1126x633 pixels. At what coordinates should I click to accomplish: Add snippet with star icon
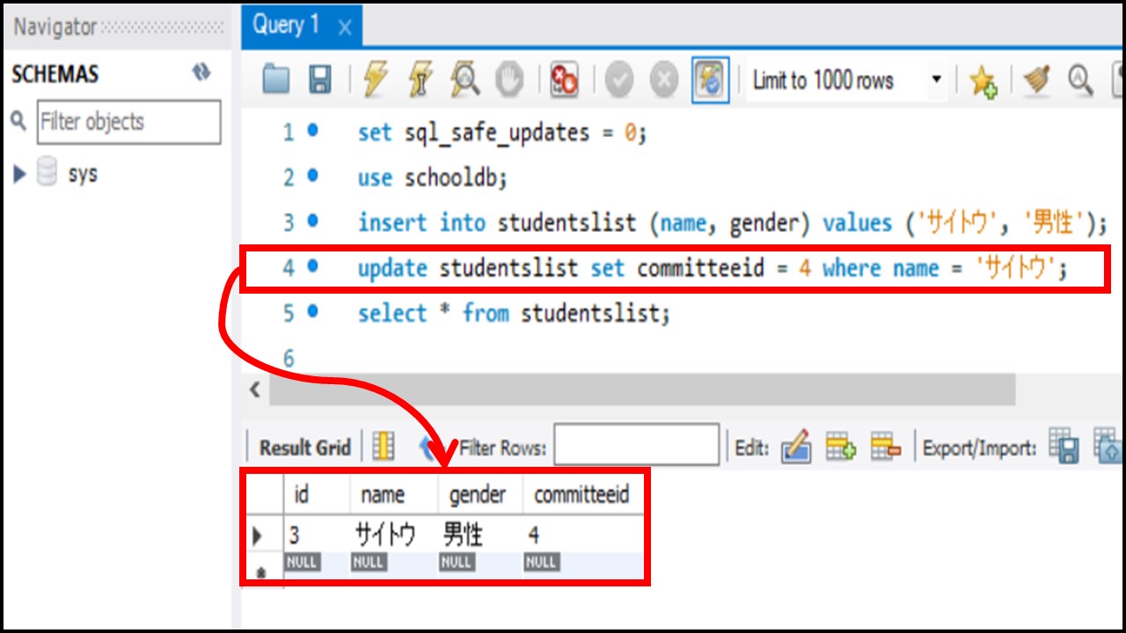pos(983,82)
